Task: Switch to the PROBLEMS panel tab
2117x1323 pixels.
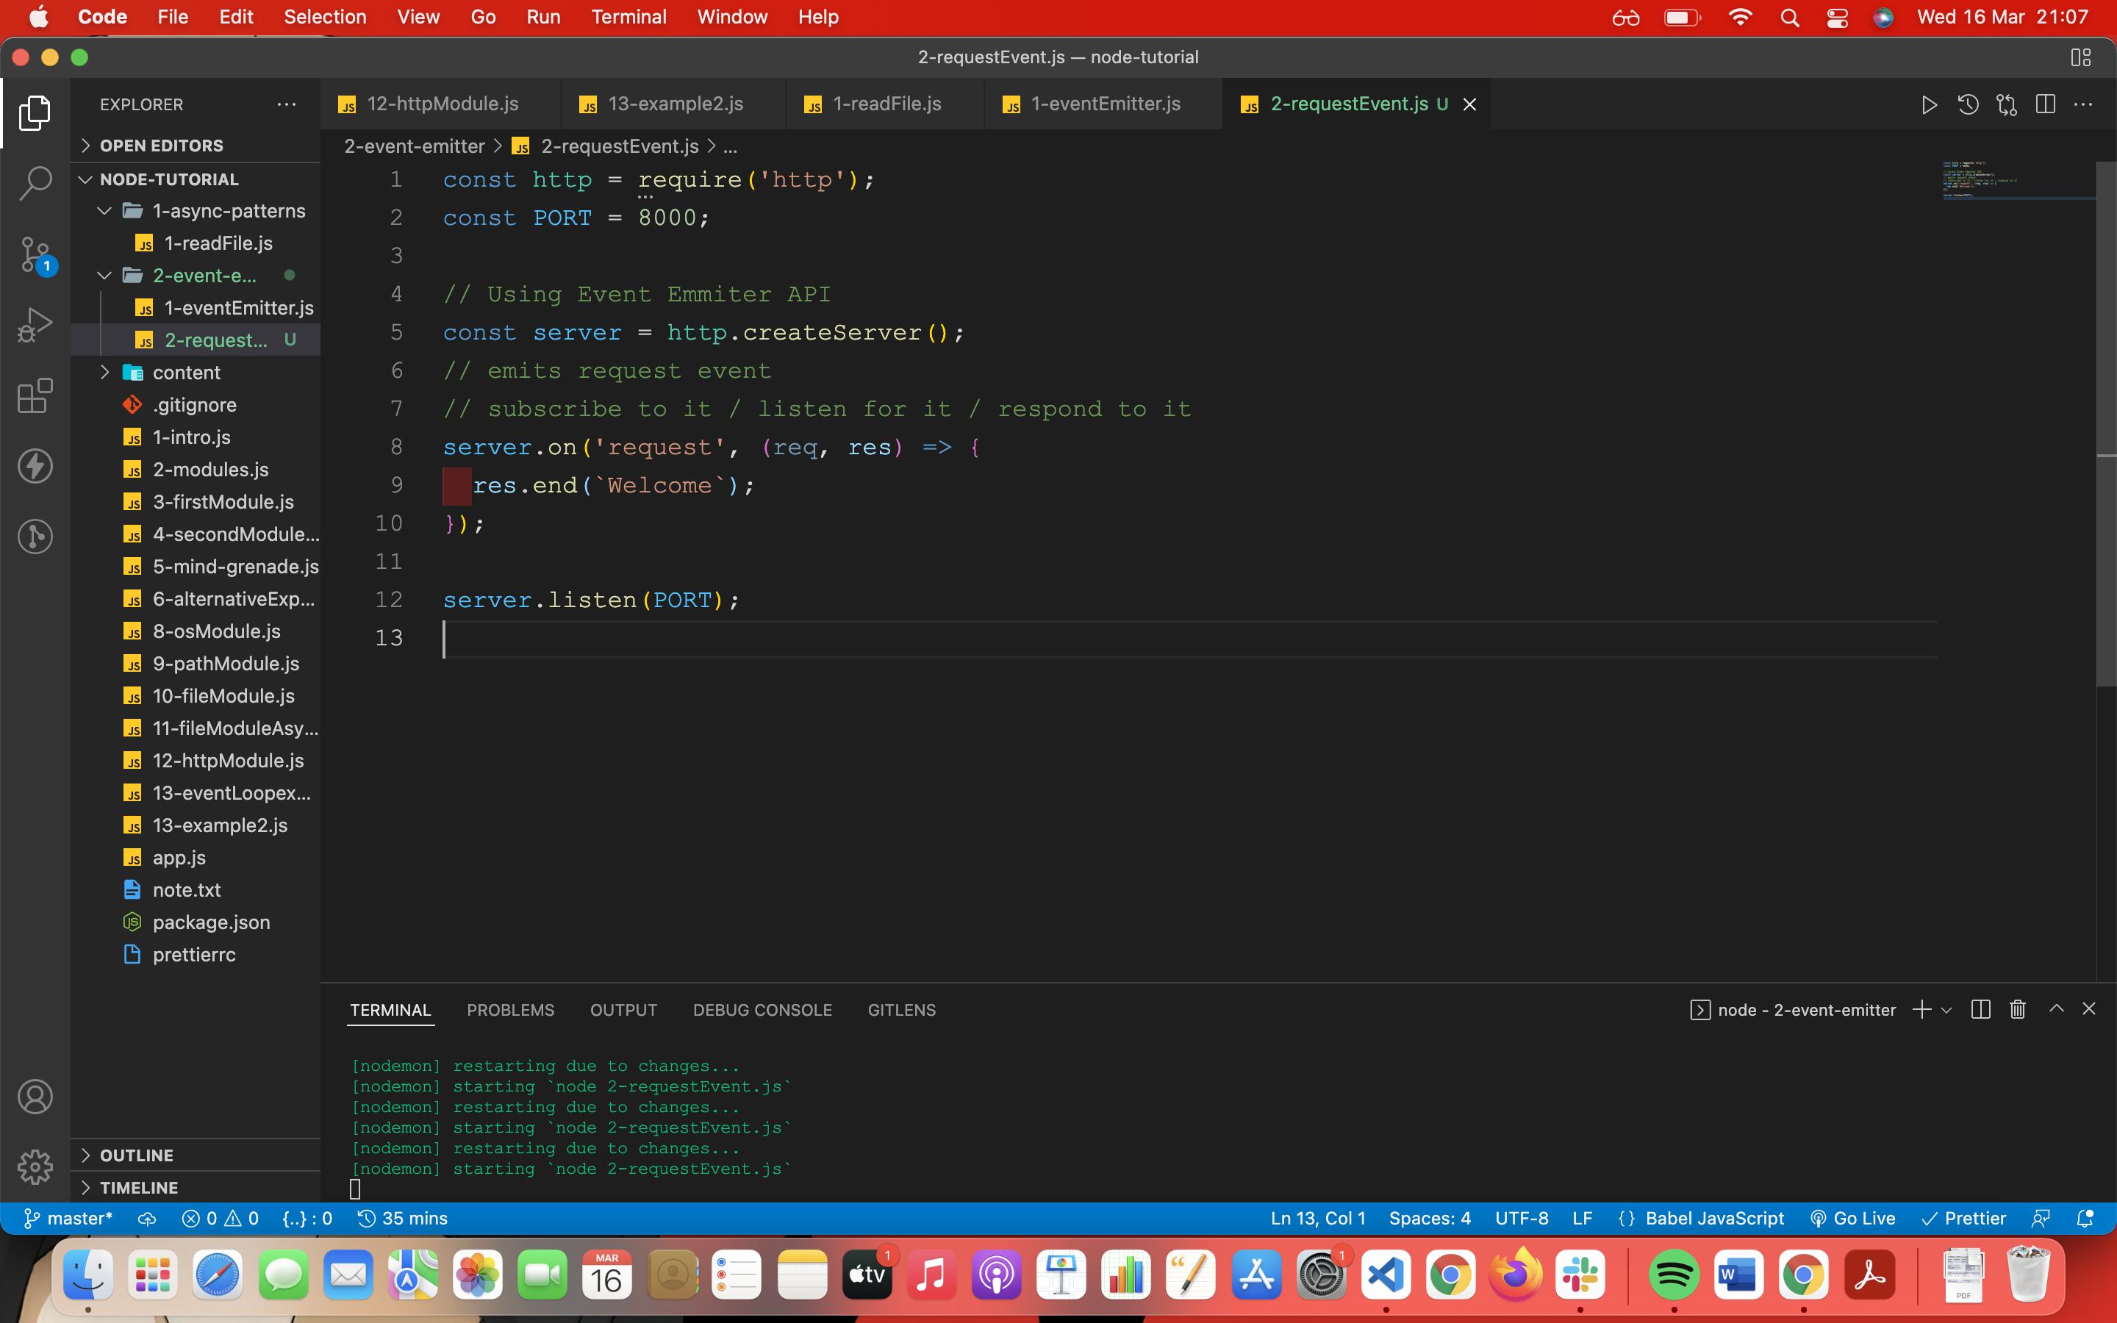Action: pyautogui.click(x=510, y=1010)
